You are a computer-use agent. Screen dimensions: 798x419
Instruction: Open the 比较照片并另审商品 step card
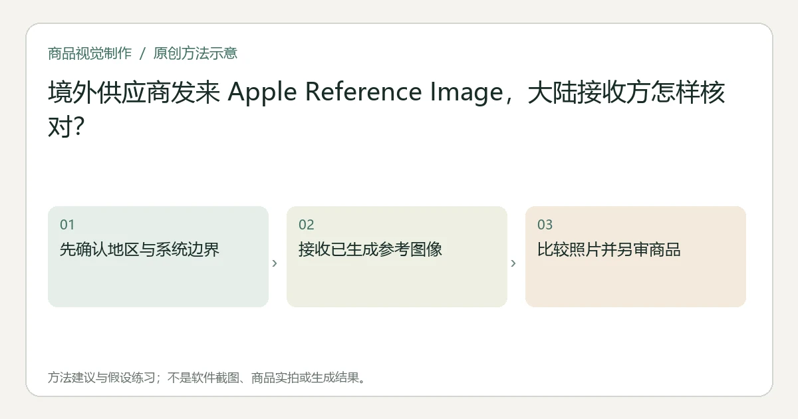click(636, 257)
